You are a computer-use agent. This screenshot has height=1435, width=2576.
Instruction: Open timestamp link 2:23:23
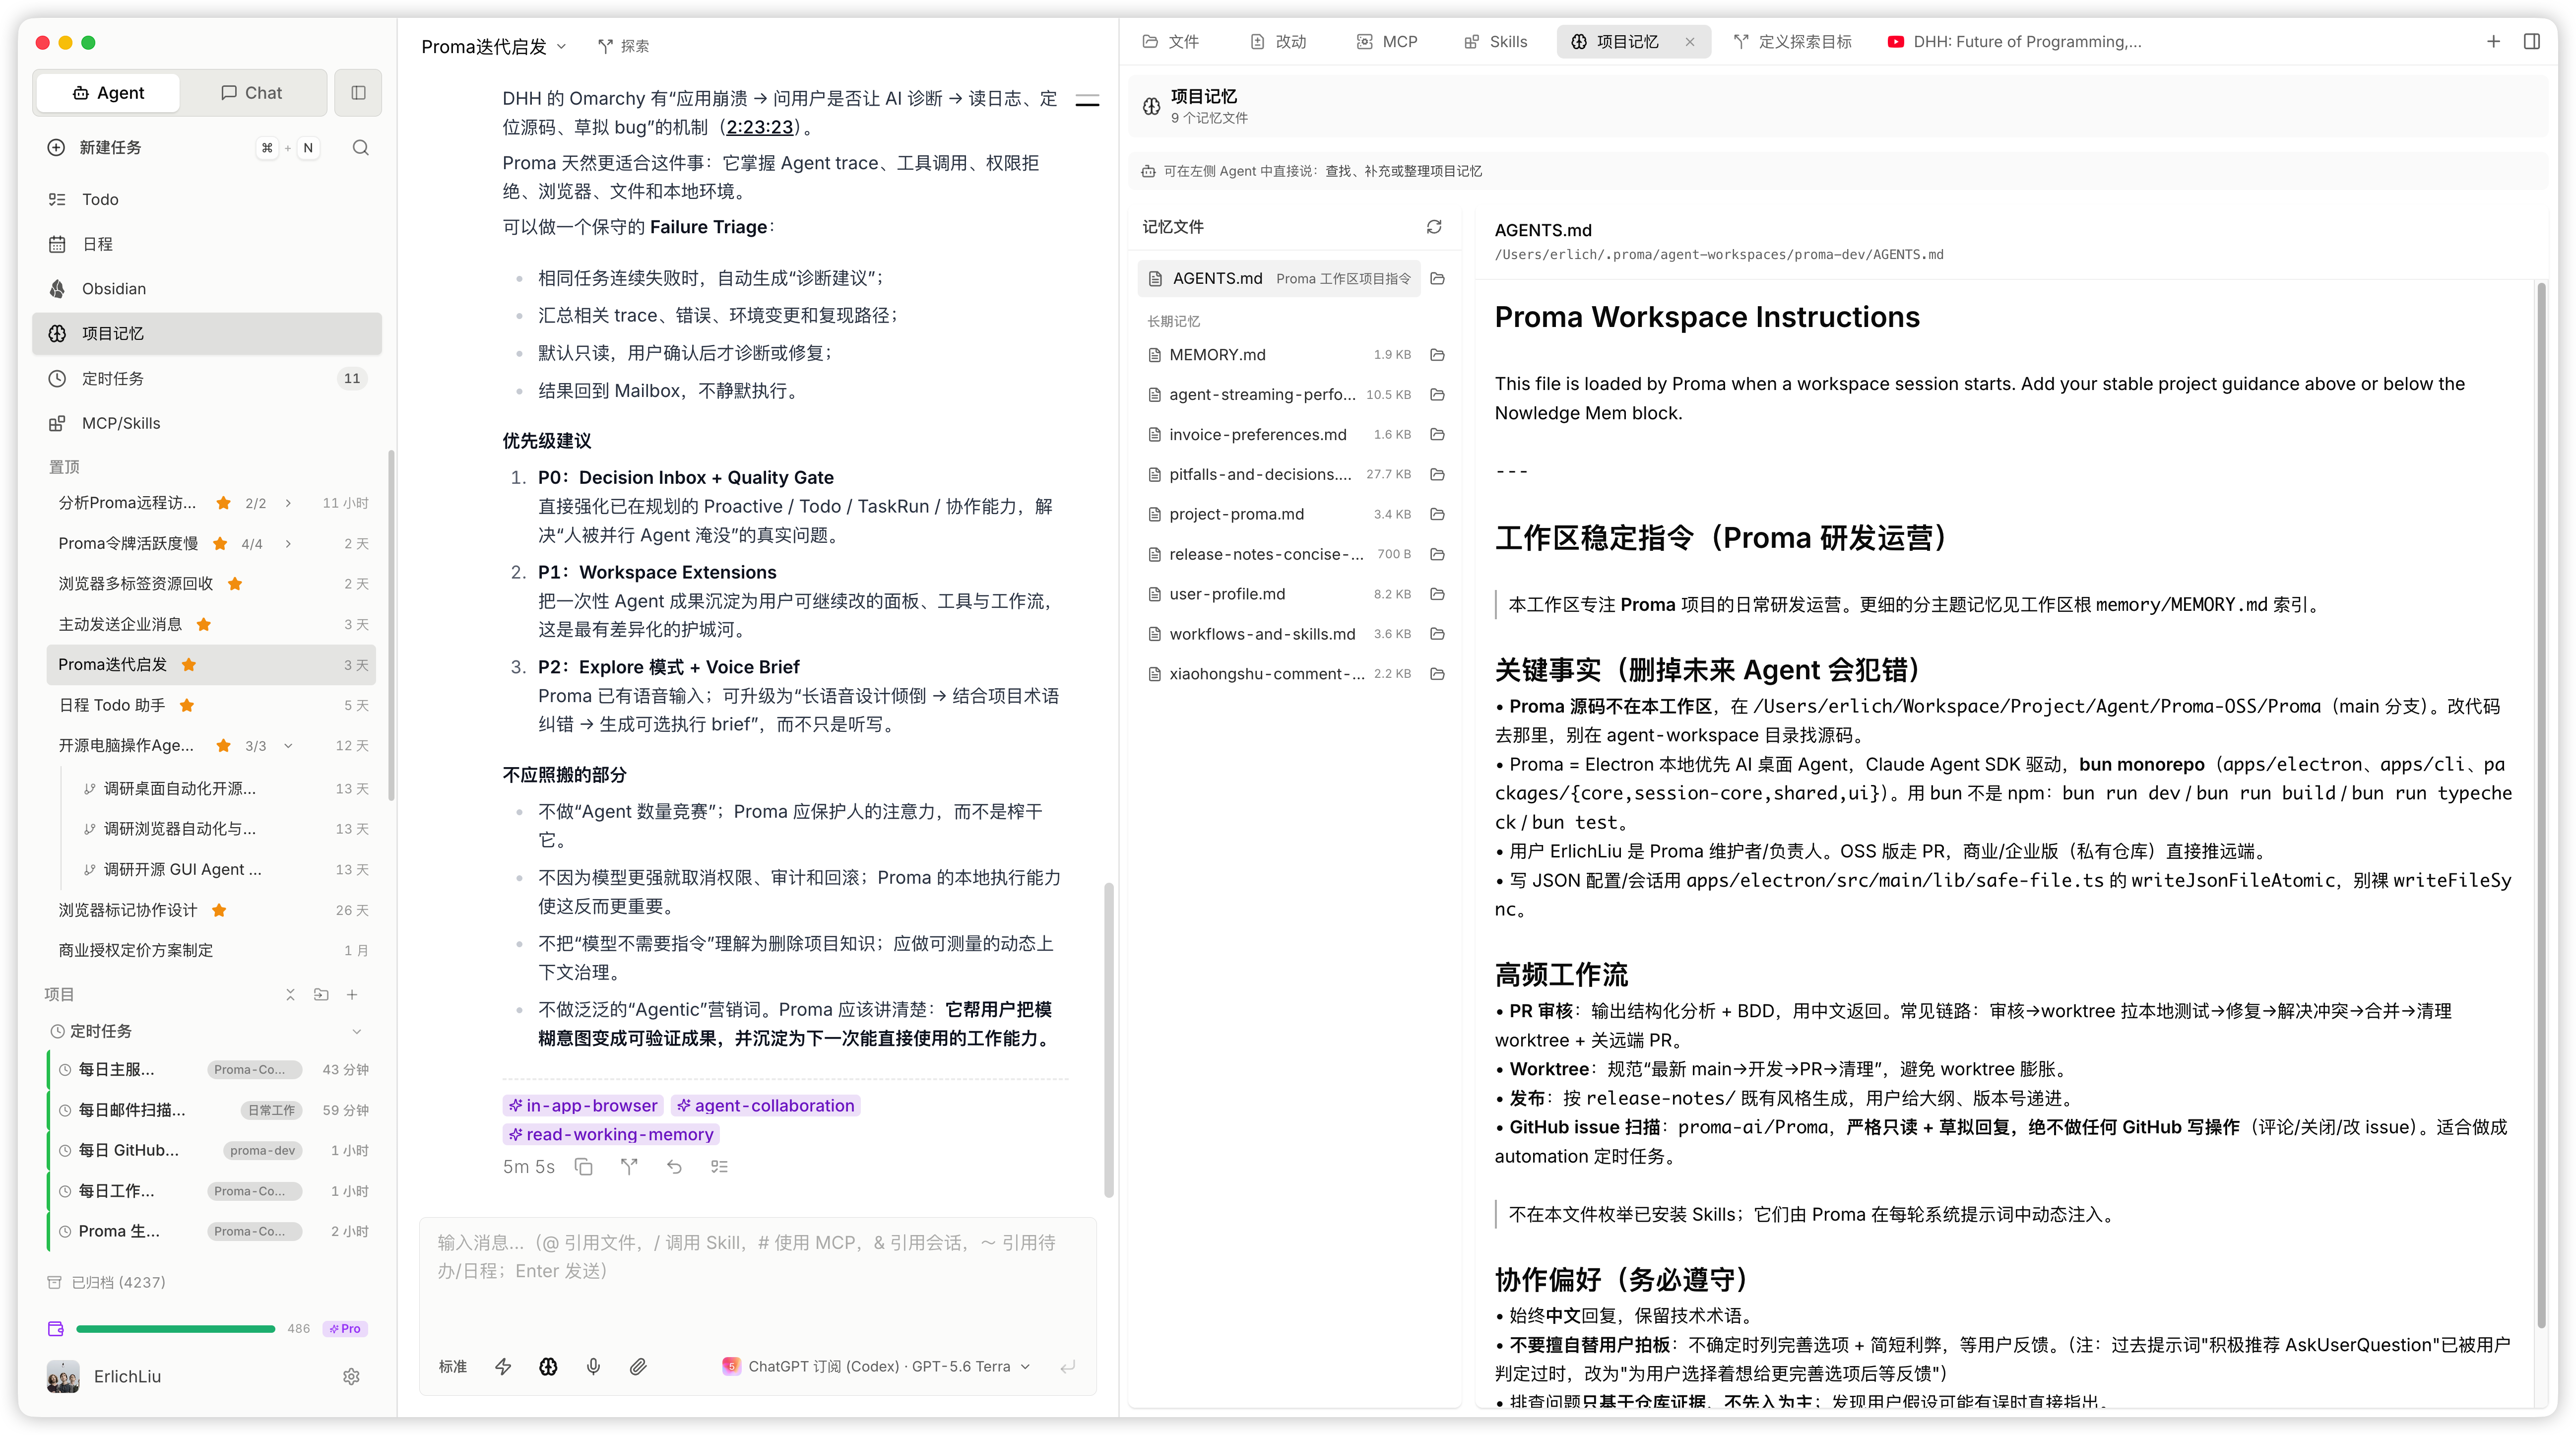(x=760, y=127)
